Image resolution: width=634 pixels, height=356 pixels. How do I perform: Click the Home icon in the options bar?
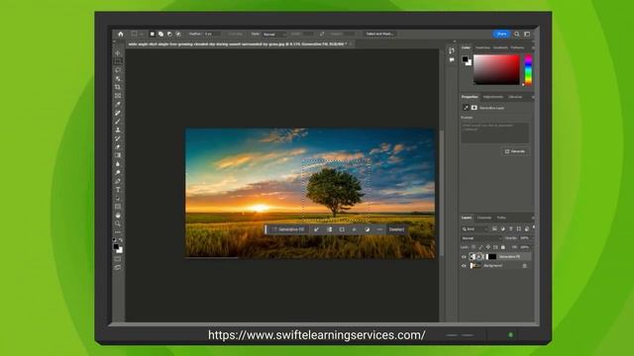(x=121, y=34)
